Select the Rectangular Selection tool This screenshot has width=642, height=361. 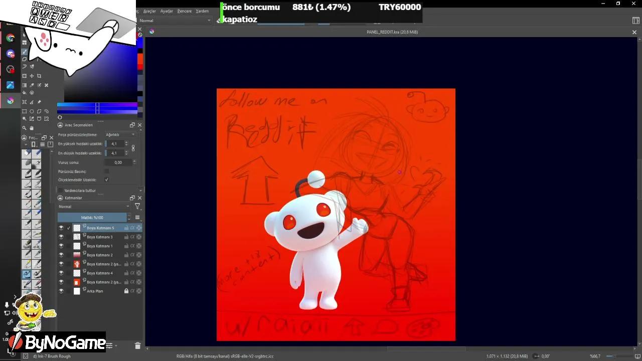point(24,111)
